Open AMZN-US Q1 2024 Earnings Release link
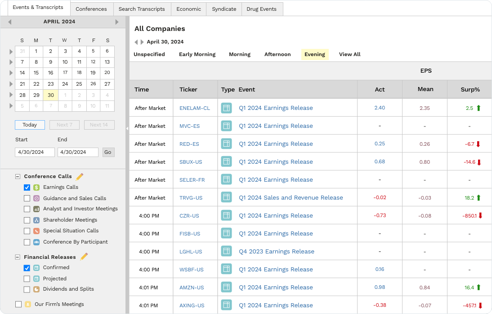The height and width of the screenshot is (314, 492). (x=276, y=288)
